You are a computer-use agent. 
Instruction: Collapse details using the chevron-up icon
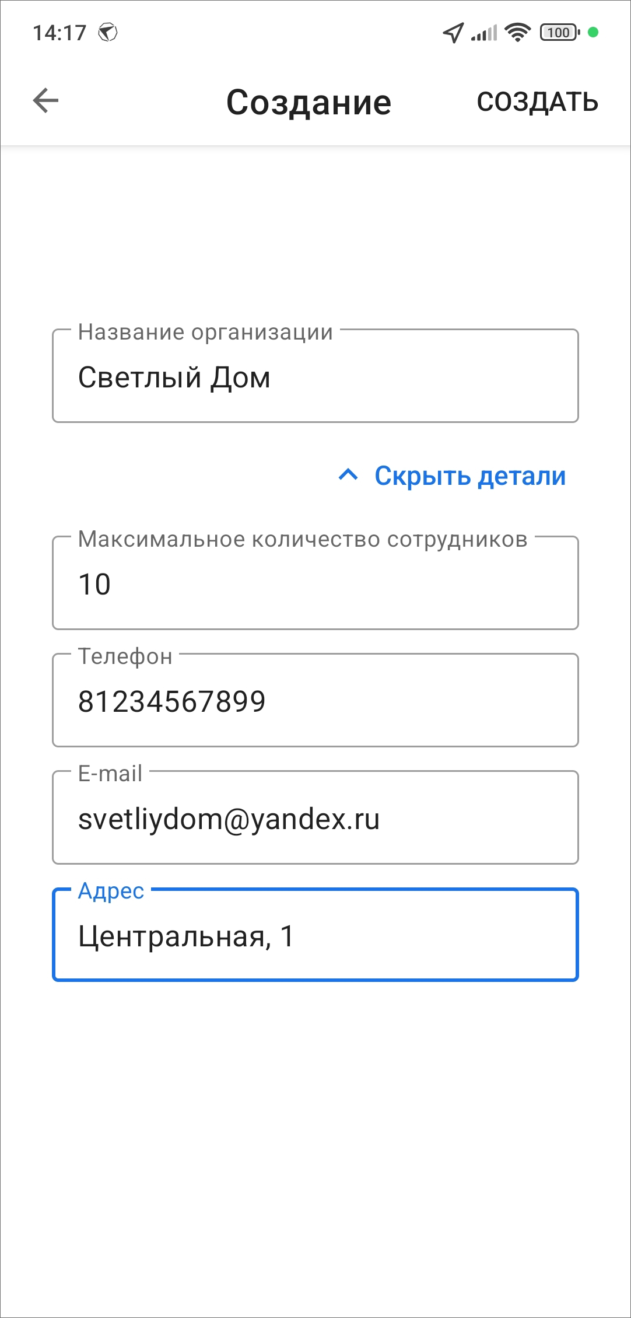348,476
